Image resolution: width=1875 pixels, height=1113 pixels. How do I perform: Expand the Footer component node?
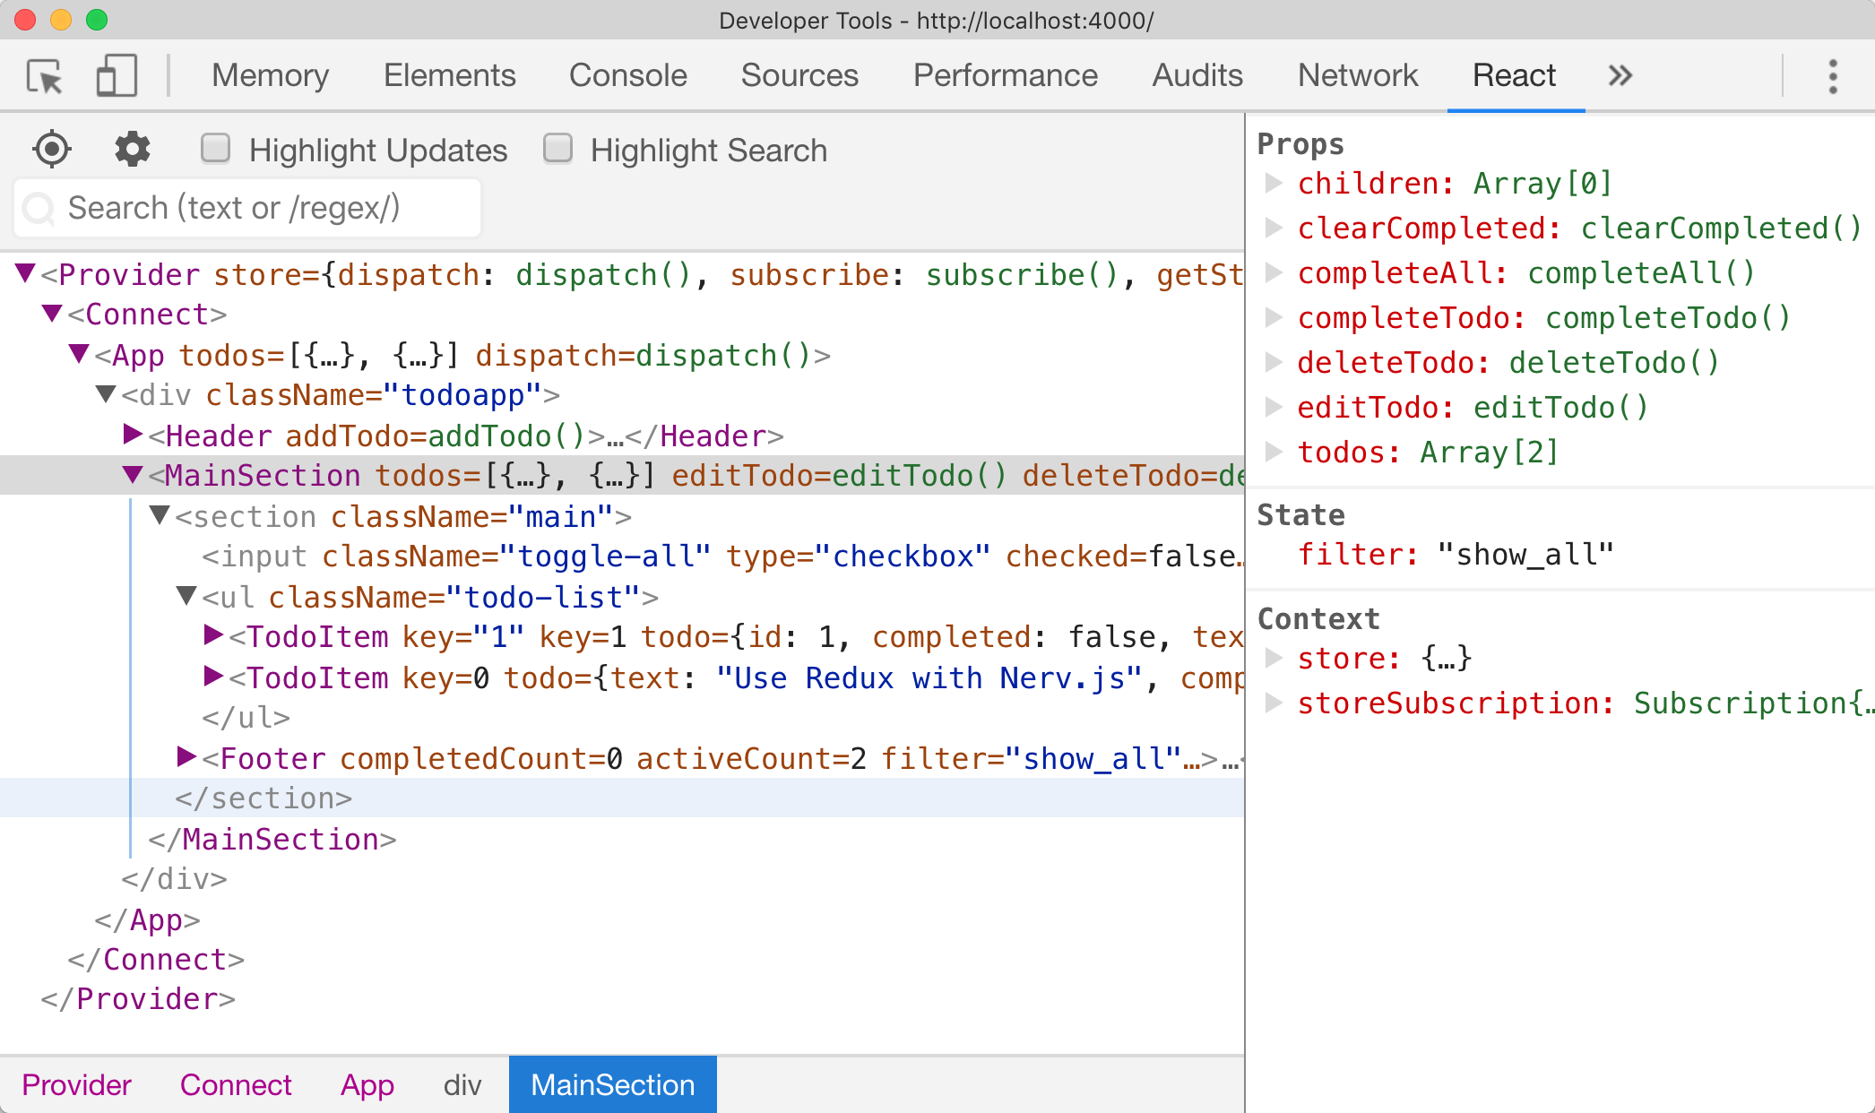[x=186, y=757]
